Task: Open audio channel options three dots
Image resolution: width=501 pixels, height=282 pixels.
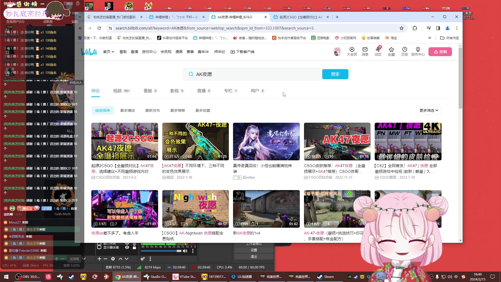Action: 193,251
